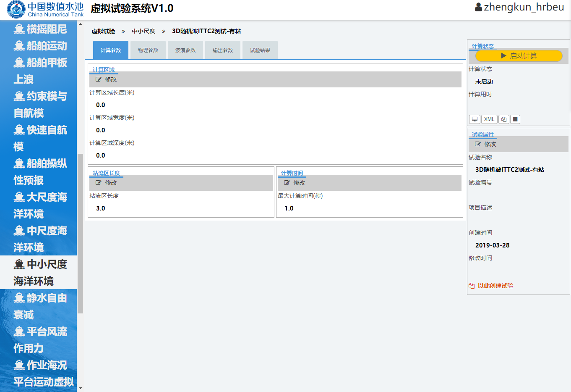This screenshot has height=392, width=571.
Task: Open the XML export button
Action: tap(489, 119)
